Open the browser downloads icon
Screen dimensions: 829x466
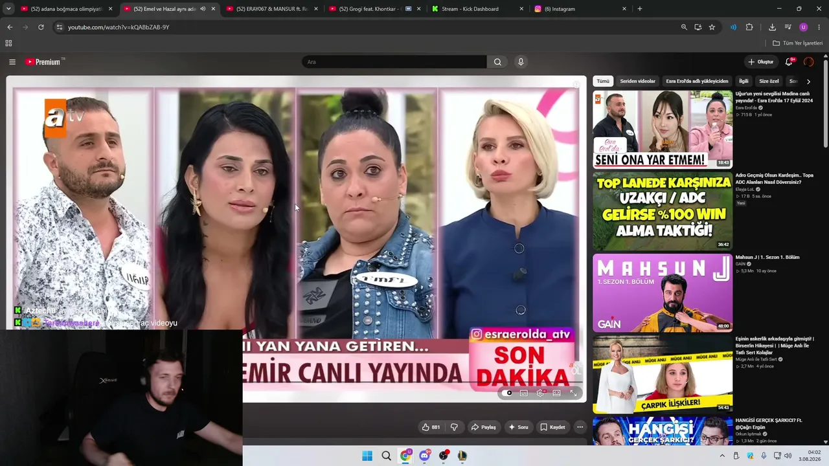pyautogui.click(x=772, y=27)
